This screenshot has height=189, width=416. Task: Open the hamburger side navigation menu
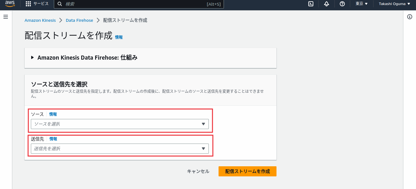(6, 16)
